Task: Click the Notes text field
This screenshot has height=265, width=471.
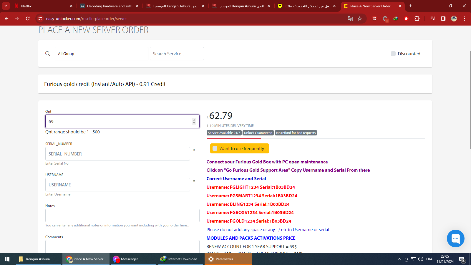Action: pyautogui.click(x=122, y=216)
